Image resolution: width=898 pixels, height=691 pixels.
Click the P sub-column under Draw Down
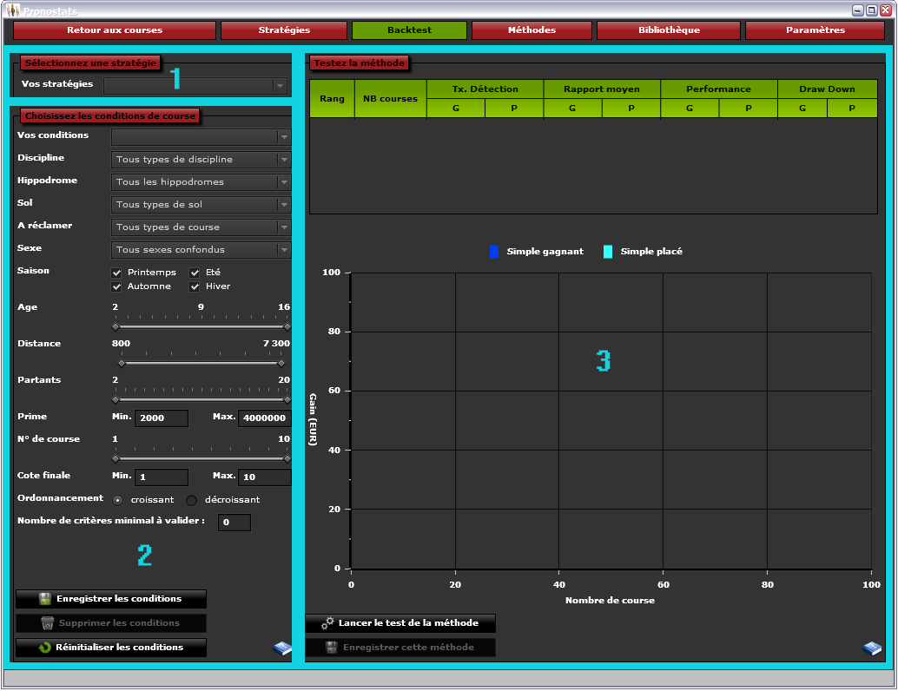[852, 109]
